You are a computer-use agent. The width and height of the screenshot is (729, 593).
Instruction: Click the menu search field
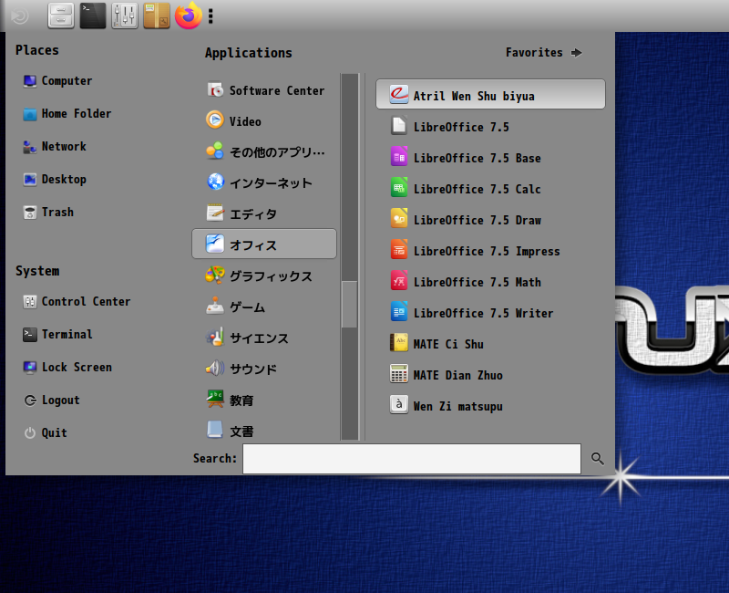[412, 459]
